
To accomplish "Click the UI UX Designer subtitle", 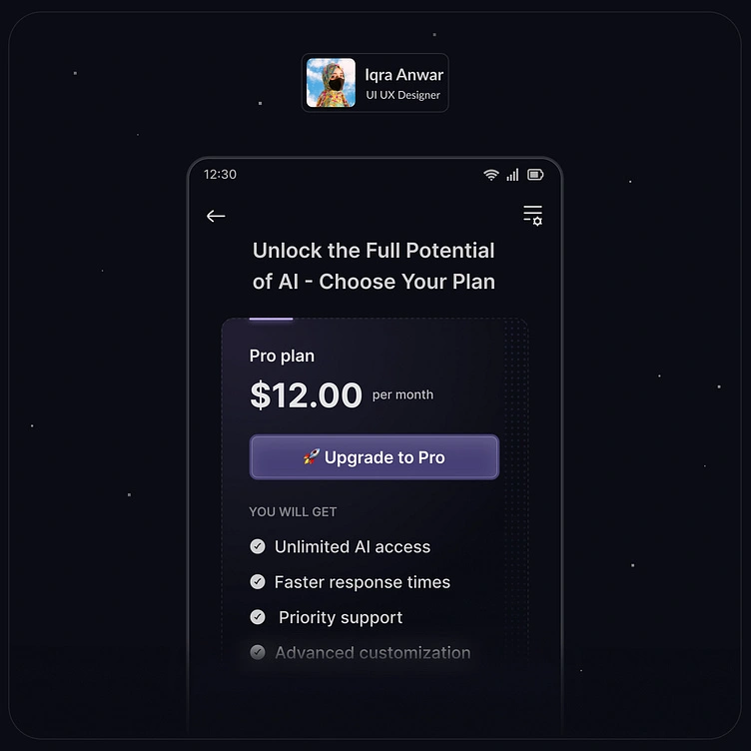I will pos(402,95).
